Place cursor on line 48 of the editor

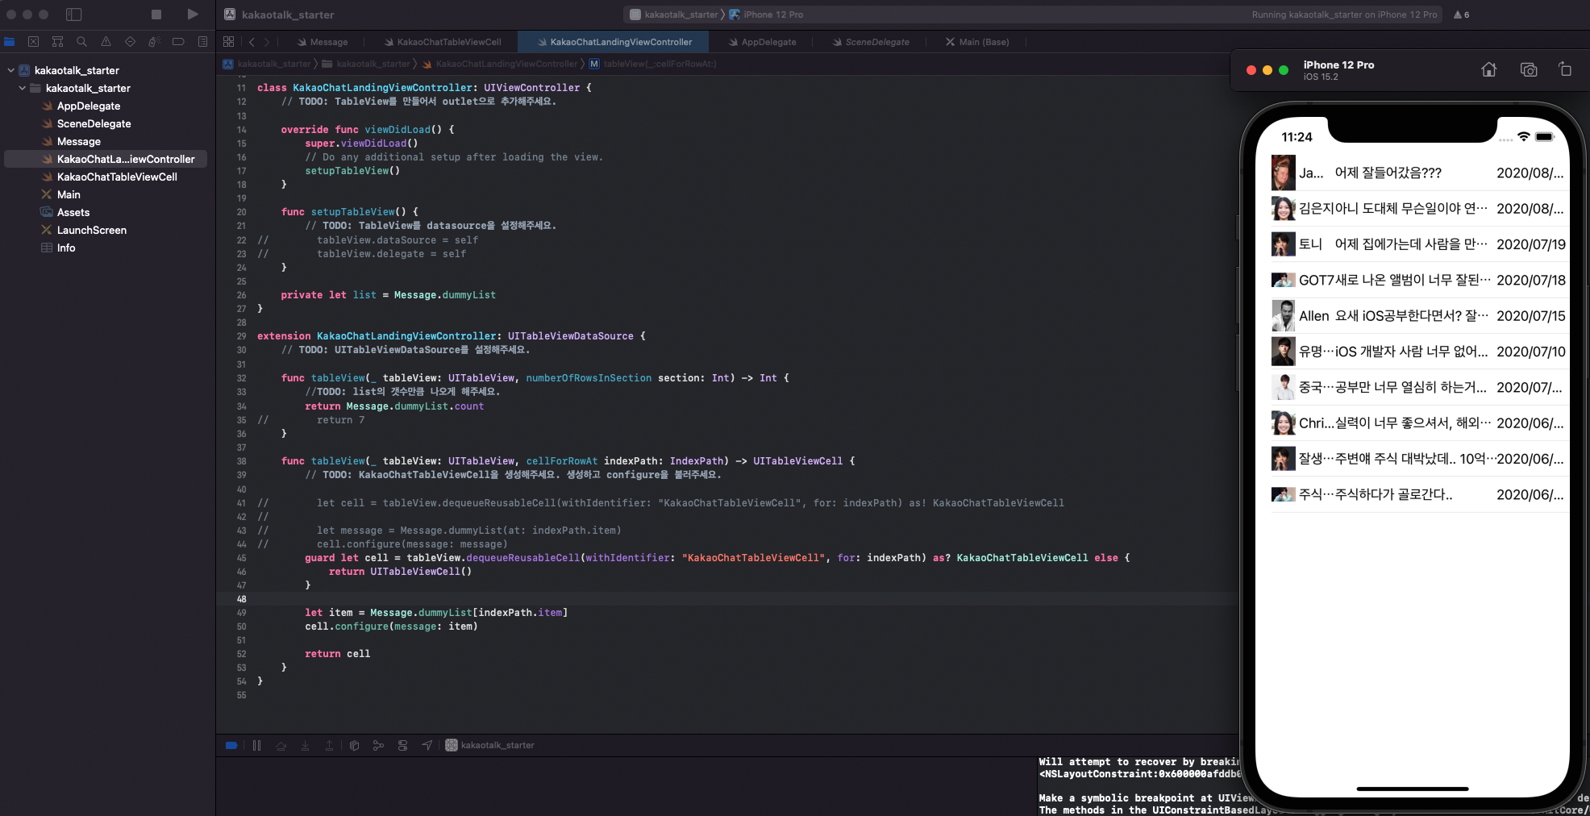[x=726, y=599]
